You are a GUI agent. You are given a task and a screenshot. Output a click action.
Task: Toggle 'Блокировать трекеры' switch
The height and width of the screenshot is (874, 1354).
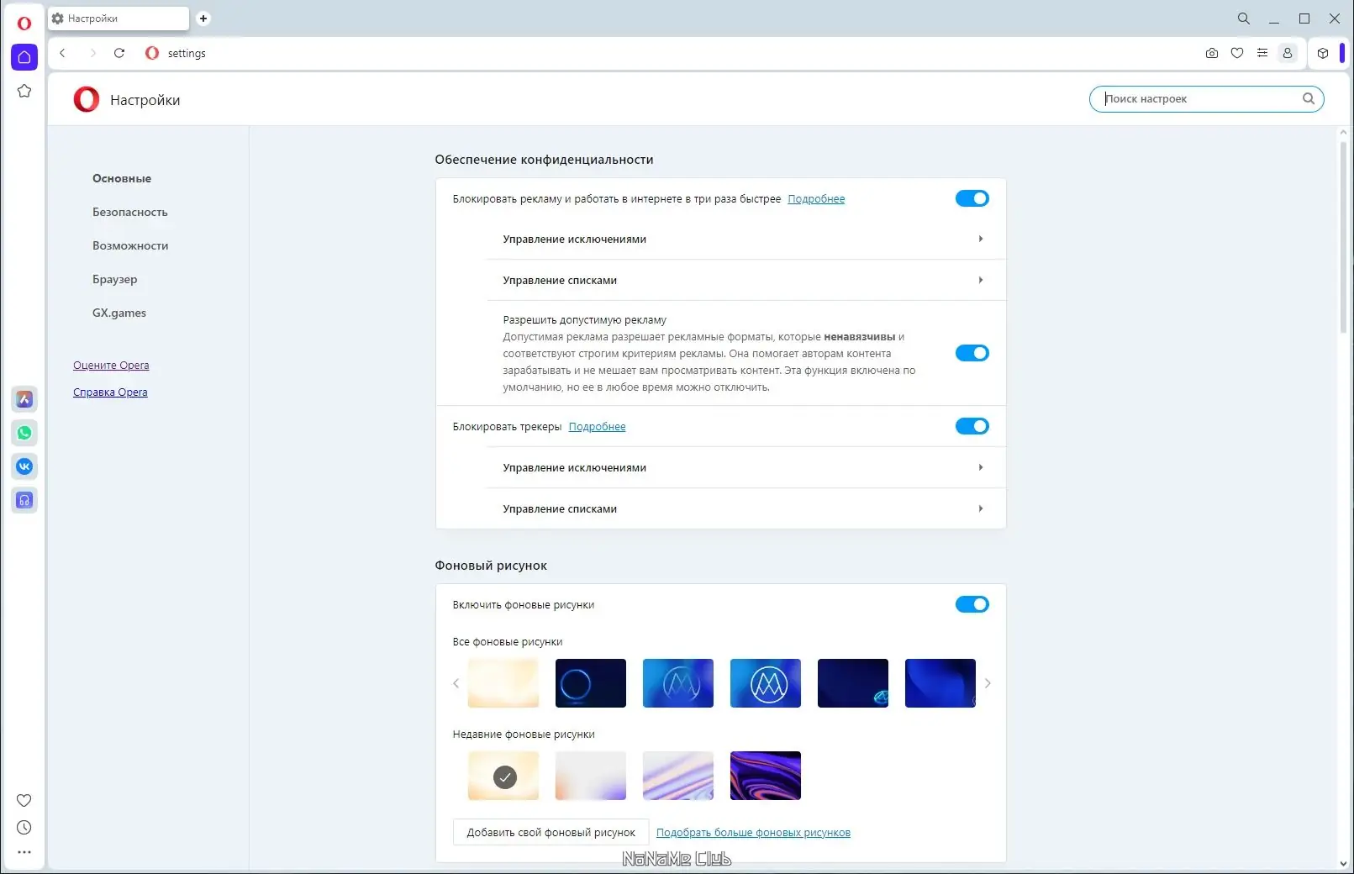(x=972, y=426)
